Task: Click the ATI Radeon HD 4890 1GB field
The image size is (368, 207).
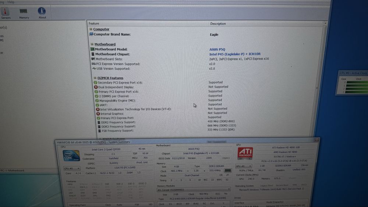Action: pos(286,147)
